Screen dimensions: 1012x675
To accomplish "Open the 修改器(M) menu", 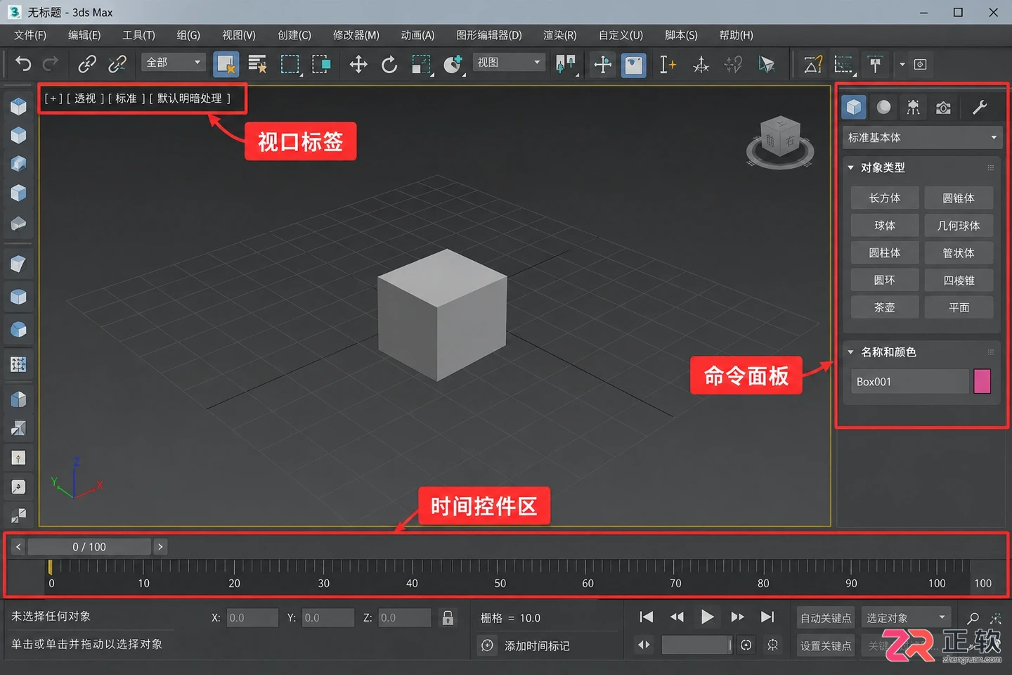I will click(x=356, y=35).
